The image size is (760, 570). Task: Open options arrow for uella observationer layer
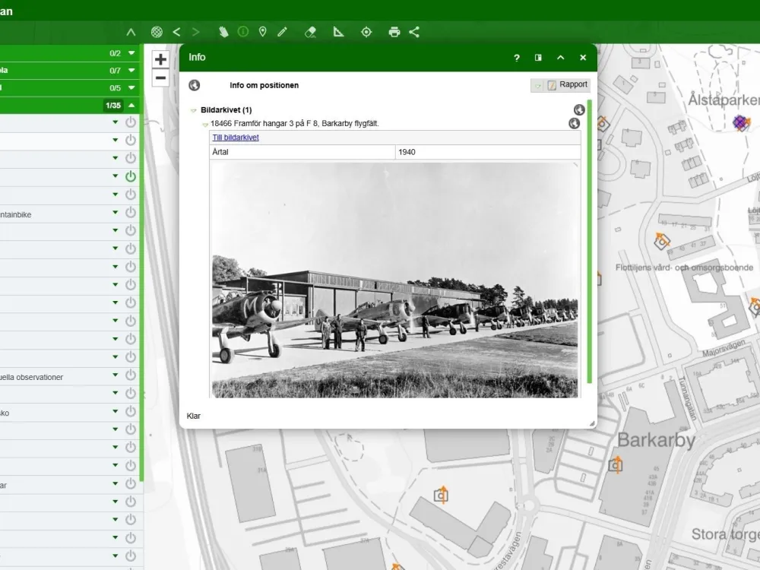click(x=116, y=375)
